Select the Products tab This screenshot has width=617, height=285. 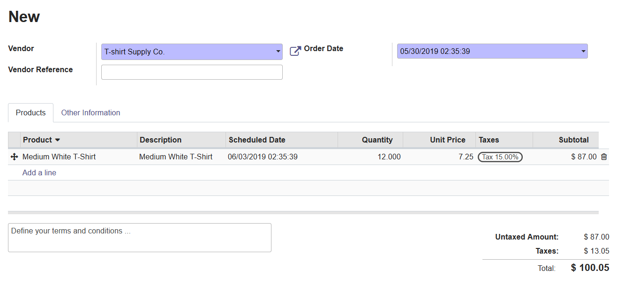(x=30, y=113)
